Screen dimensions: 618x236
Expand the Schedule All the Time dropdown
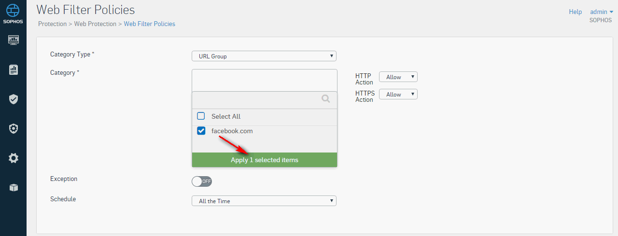click(x=264, y=201)
